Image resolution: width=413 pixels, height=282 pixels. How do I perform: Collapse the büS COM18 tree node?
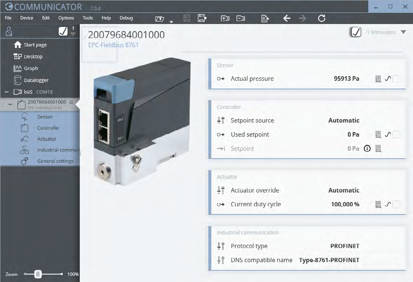pos(7,92)
